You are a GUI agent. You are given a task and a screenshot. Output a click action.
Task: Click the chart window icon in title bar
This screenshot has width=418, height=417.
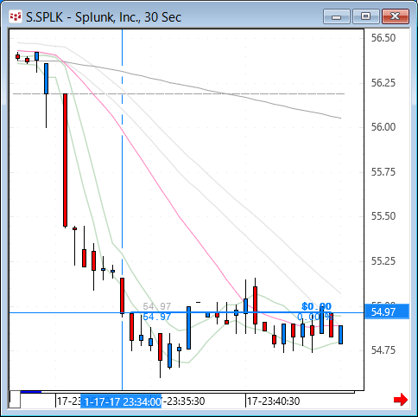16,17
